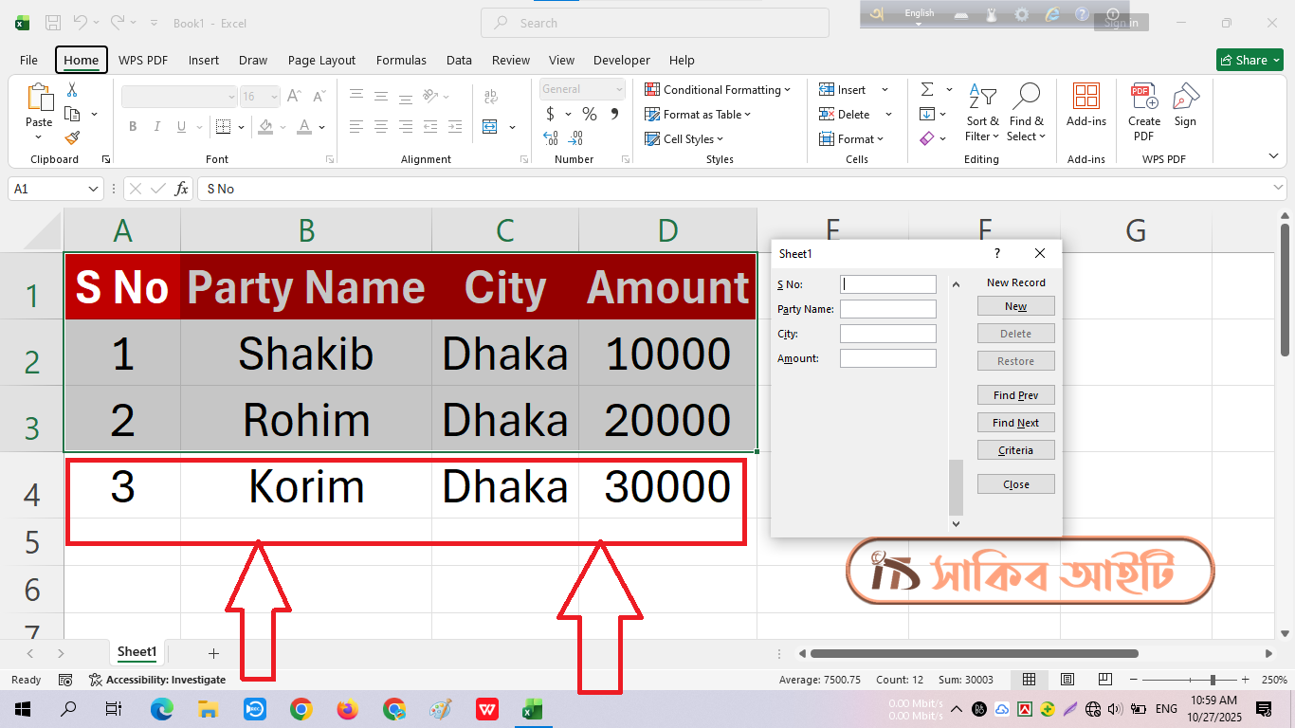Open Sort & Filter tool
Screen dimensions: 1295x728
coord(982,113)
